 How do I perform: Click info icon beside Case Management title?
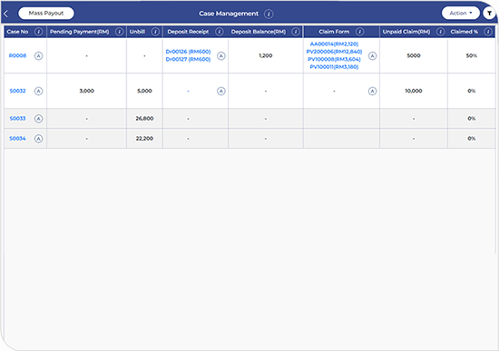coord(269,14)
